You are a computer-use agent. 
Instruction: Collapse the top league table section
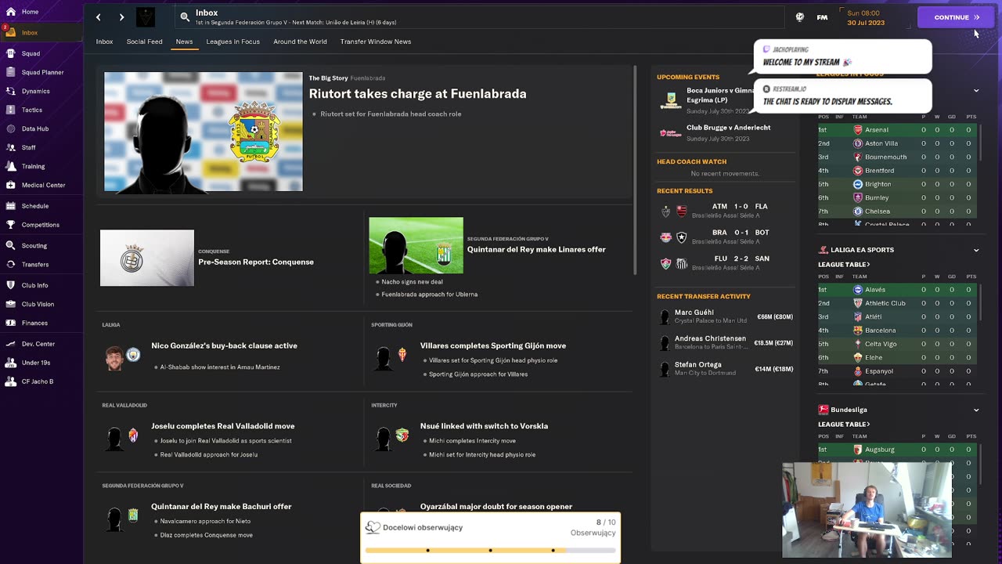(x=976, y=91)
